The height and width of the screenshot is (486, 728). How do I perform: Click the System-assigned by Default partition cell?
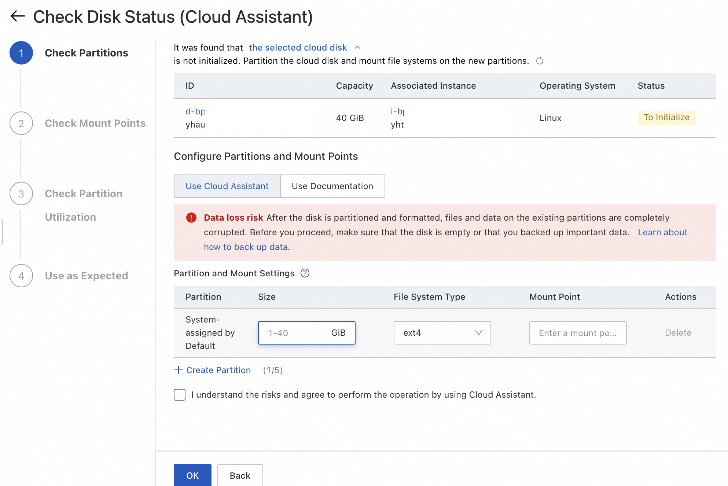(x=210, y=333)
